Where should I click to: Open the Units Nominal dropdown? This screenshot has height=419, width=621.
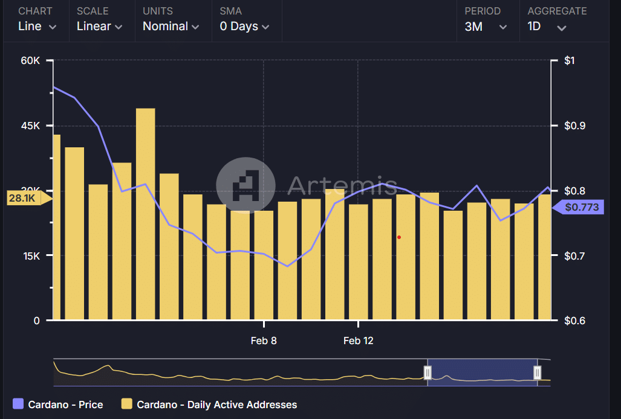171,27
